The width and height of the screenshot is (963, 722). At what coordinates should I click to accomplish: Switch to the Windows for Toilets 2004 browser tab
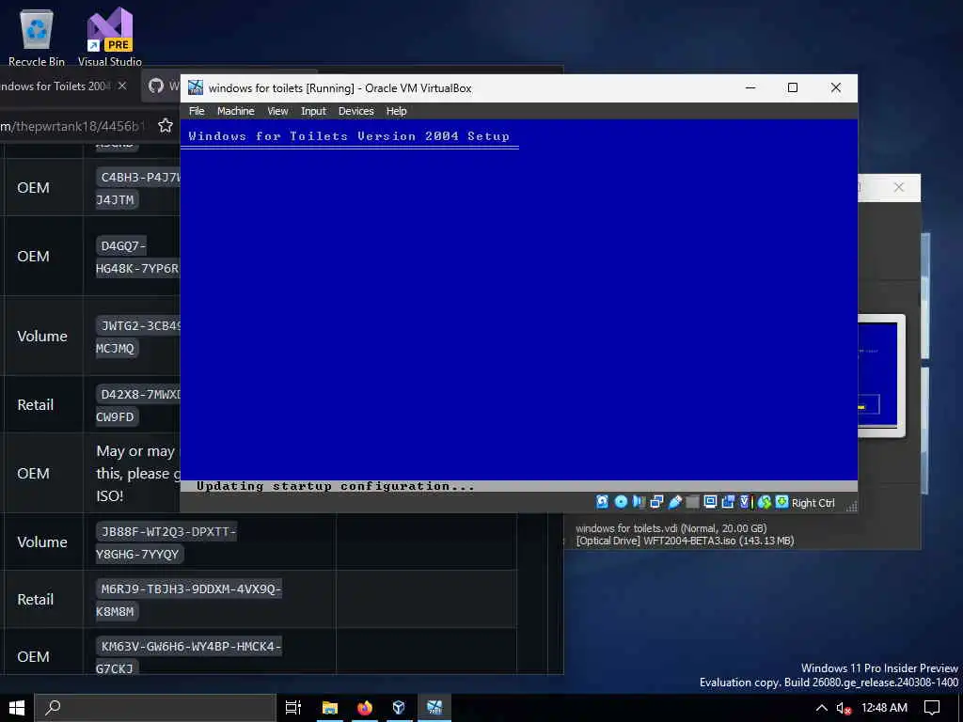[x=55, y=86]
